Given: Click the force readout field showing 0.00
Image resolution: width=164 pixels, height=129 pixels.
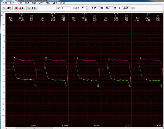Looking at the screenshot, I should (x=96, y=8).
